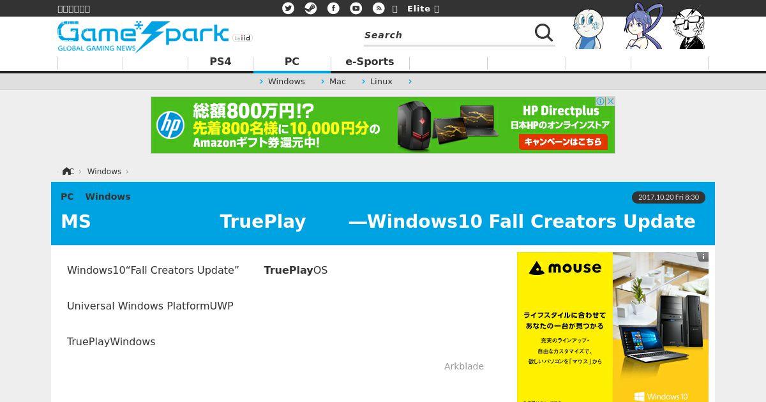Click the chevron after Linux in sub-navigation
This screenshot has width=766, height=402.
click(x=410, y=82)
